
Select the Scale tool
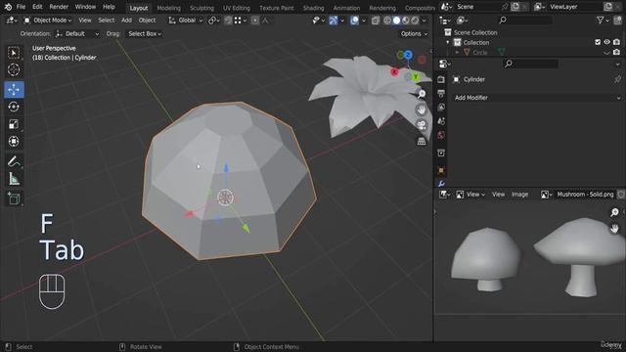tap(14, 124)
